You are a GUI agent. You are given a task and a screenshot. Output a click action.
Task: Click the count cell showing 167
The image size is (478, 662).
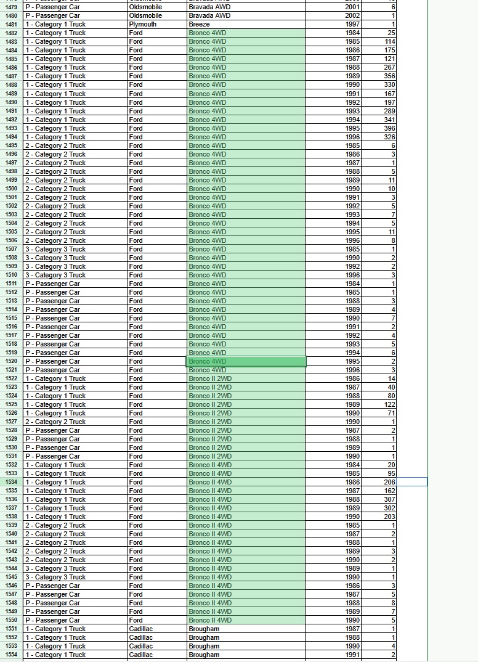pos(379,94)
